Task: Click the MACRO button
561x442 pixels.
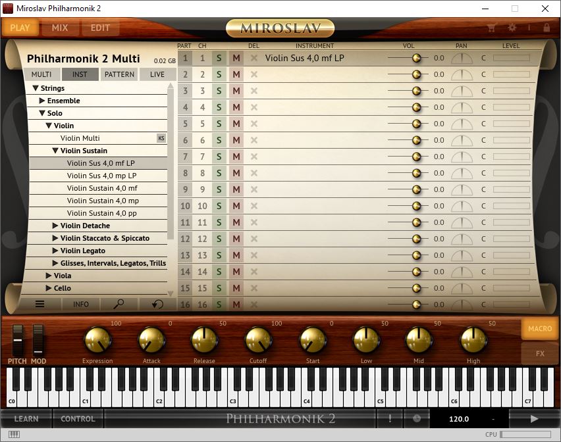Action: (539, 328)
